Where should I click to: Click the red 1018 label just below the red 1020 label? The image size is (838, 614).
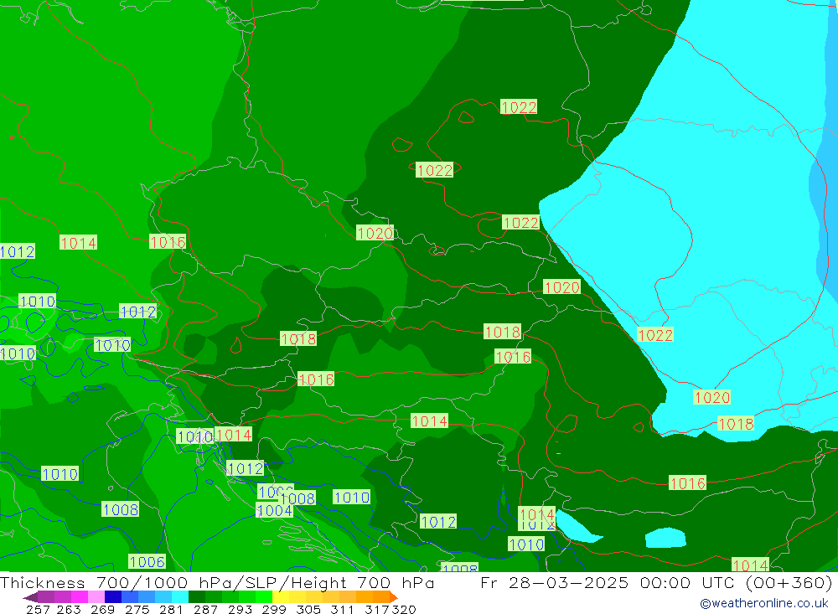[x=736, y=424]
